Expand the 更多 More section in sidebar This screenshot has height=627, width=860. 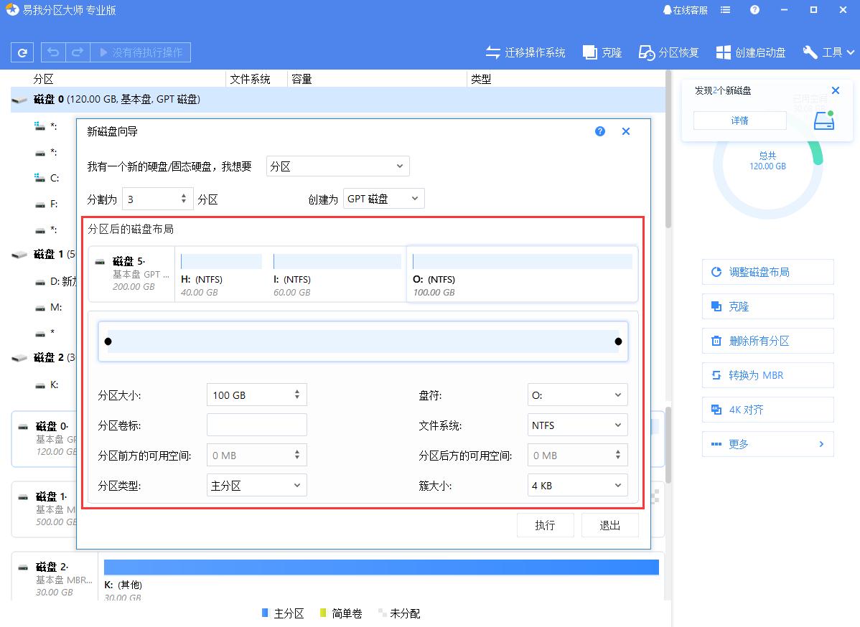point(767,444)
